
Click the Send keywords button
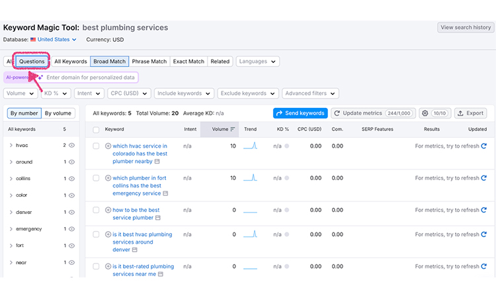click(x=300, y=113)
